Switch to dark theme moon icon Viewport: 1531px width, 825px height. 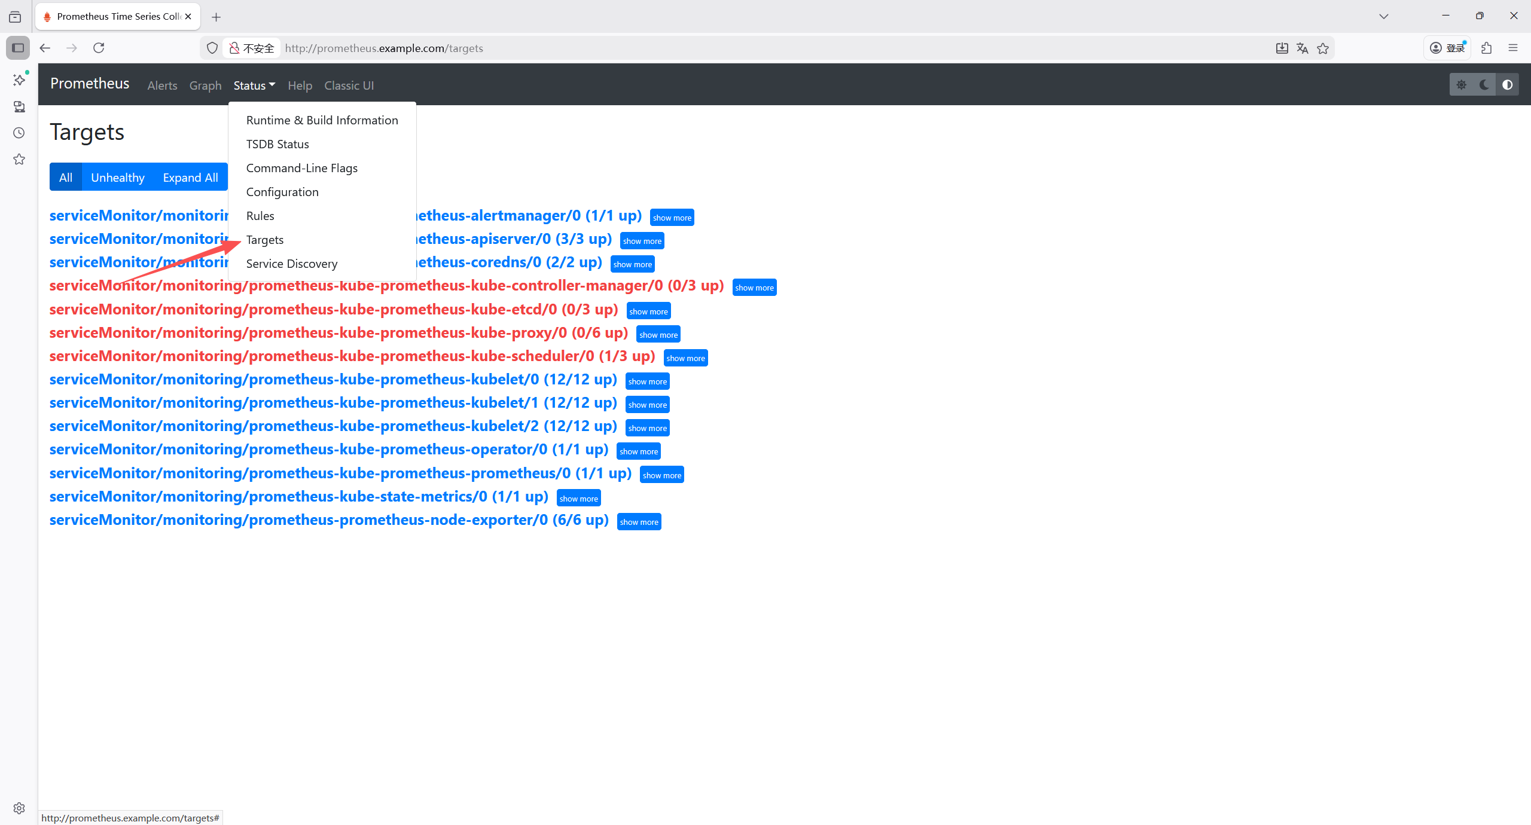(1484, 85)
